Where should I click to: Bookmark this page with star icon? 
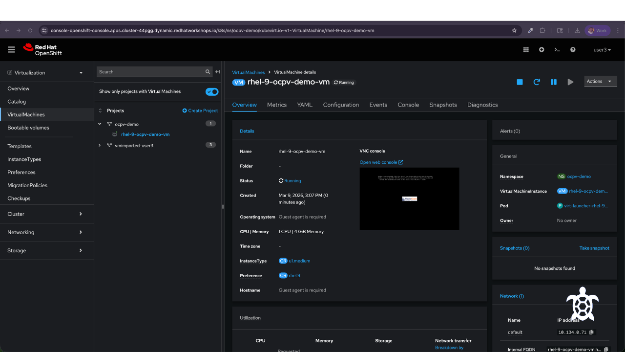(514, 30)
